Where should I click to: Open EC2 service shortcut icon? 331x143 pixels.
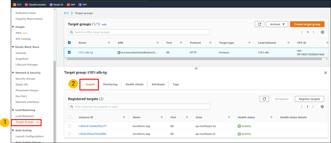click(x=15, y=4)
